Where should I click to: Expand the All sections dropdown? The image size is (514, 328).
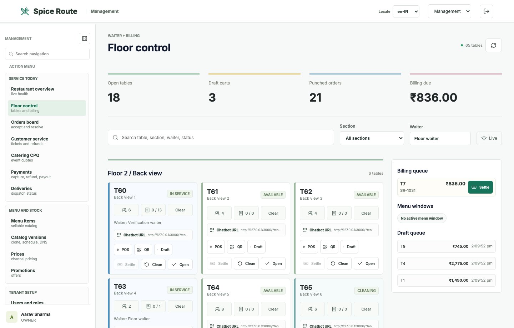tap(372, 138)
